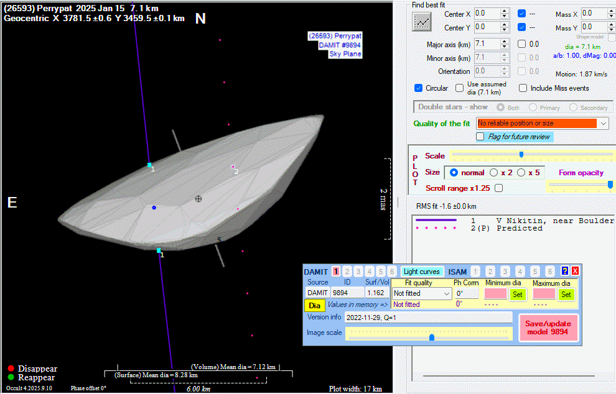Click the Save/update model 9894 button
Image resolution: width=616 pixels, height=394 pixels.
point(548,328)
